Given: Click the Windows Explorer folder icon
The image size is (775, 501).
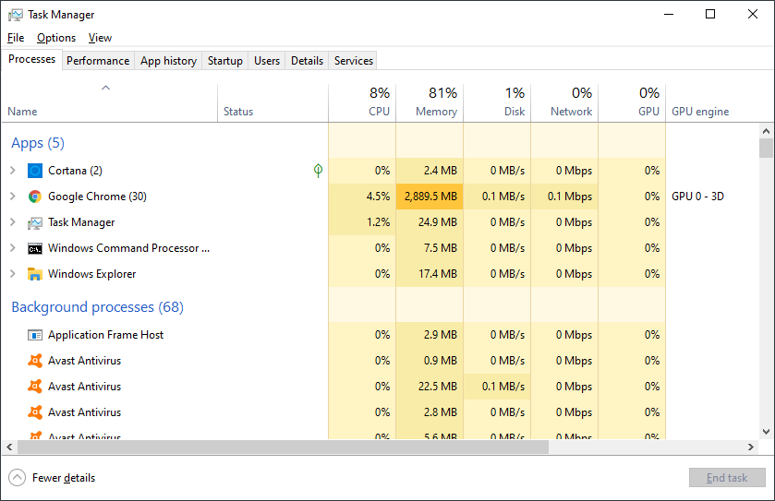Looking at the screenshot, I should pos(35,274).
